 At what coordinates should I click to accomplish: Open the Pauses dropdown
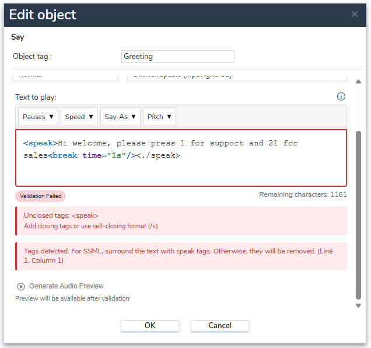coord(38,117)
